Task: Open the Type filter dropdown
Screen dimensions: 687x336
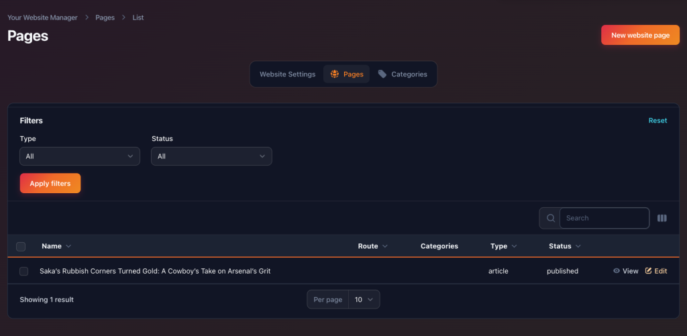Action: (x=80, y=156)
